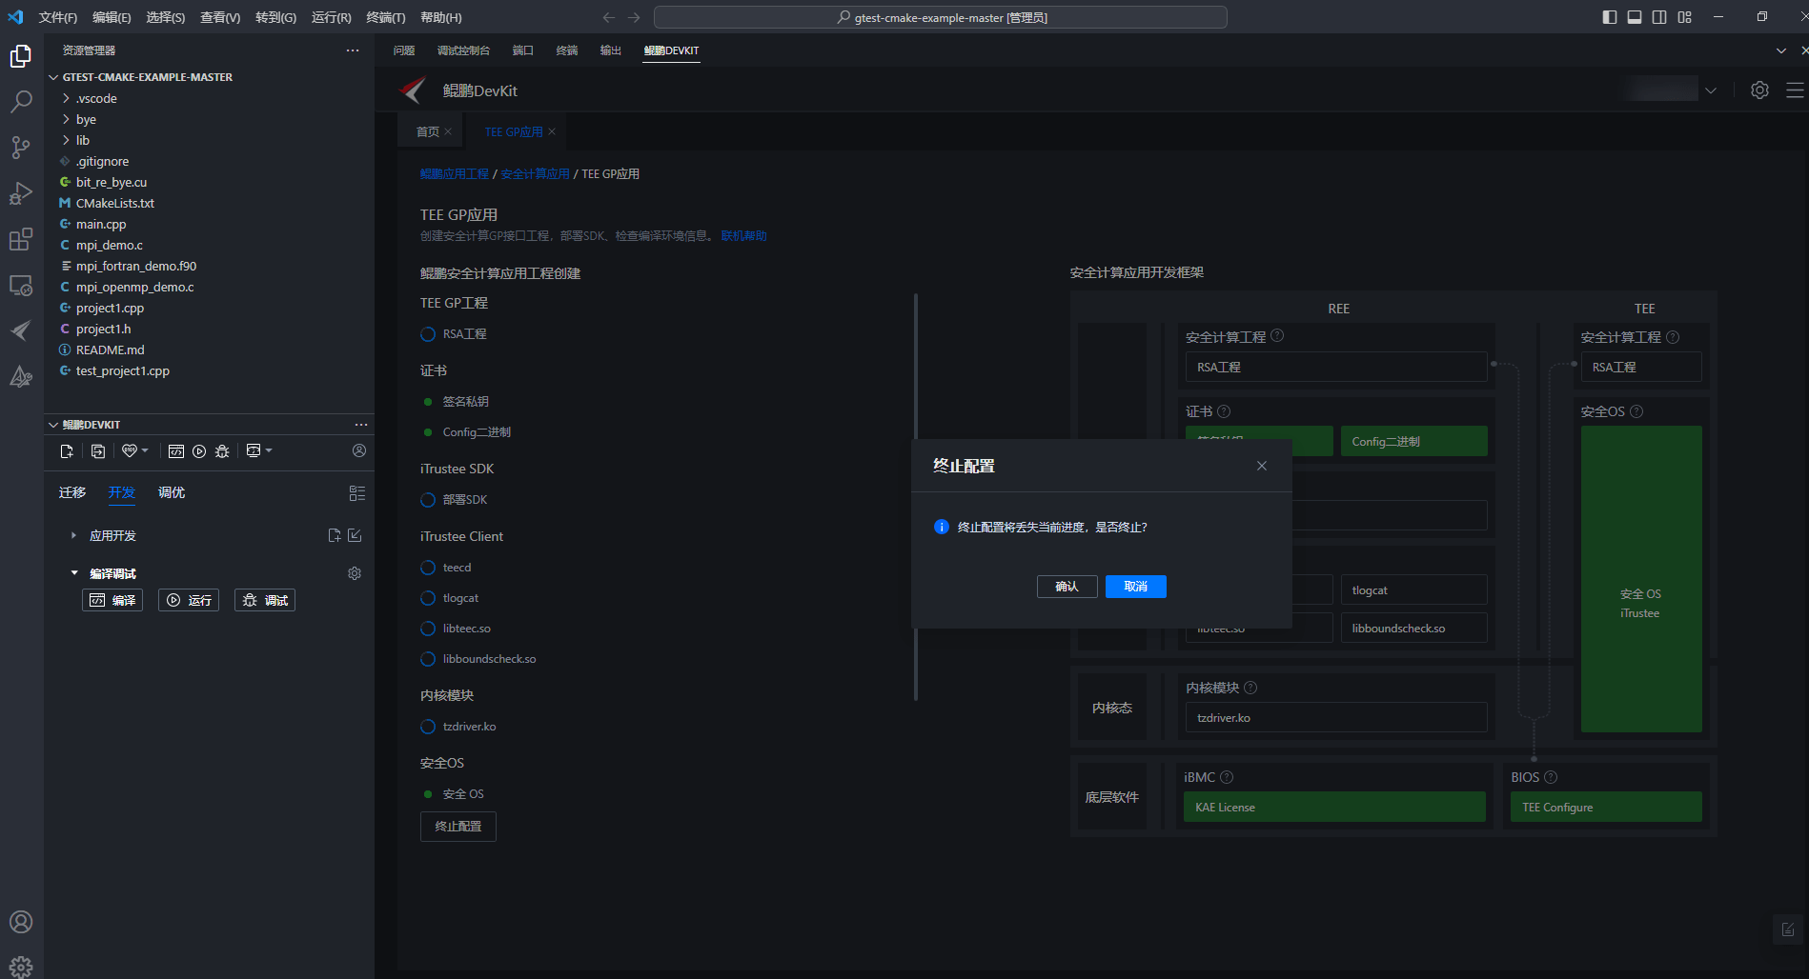Collapse the GTEST-CMAKE-EXAMPLE-MASTER folder tree
The height and width of the screenshot is (979, 1809).
[x=53, y=77]
